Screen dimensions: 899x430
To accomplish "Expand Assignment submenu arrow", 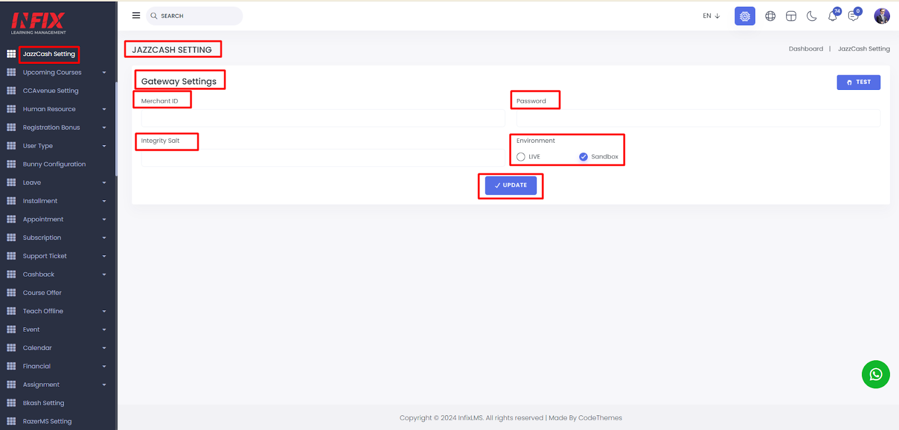I will [x=104, y=385].
